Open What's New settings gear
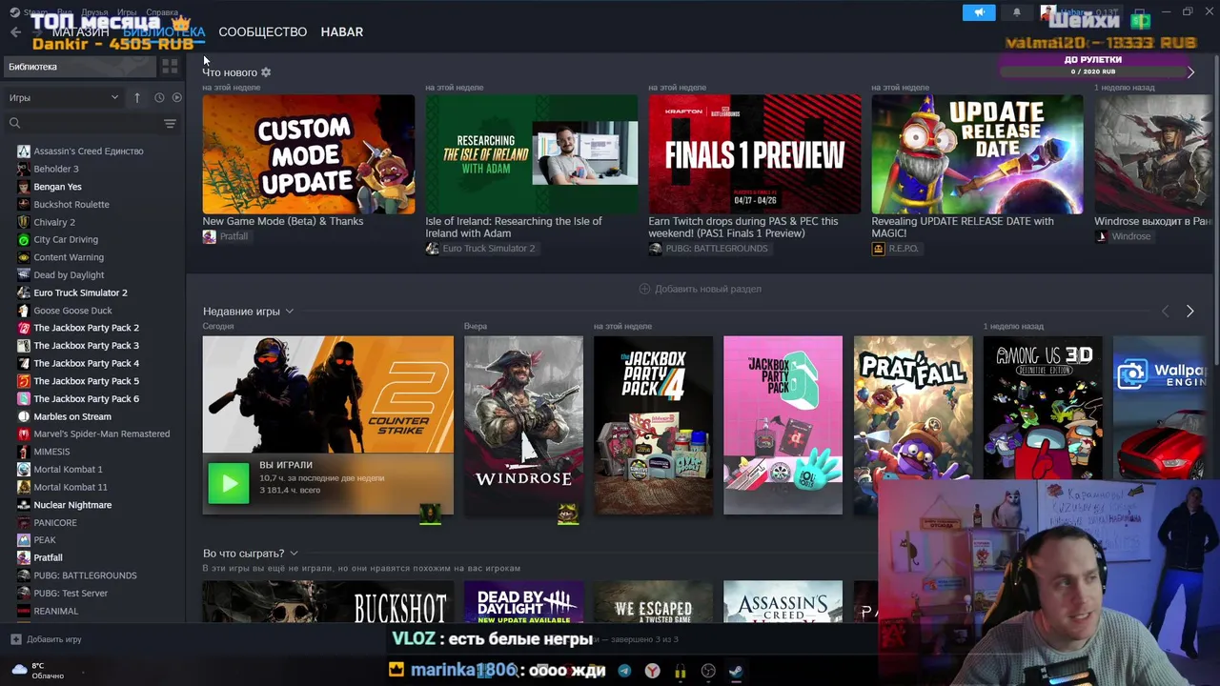1220x686 pixels. pos(266,72)
